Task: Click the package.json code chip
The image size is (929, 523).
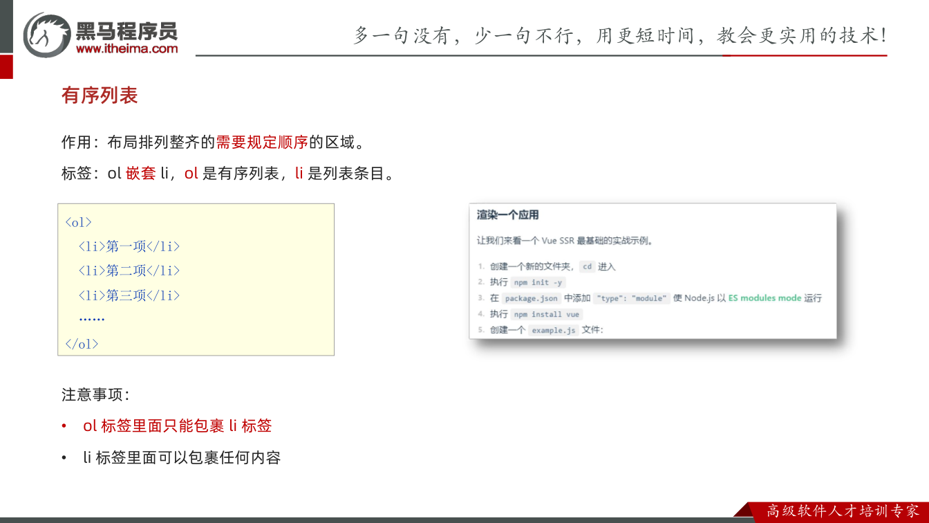Action: click(531, 298)
